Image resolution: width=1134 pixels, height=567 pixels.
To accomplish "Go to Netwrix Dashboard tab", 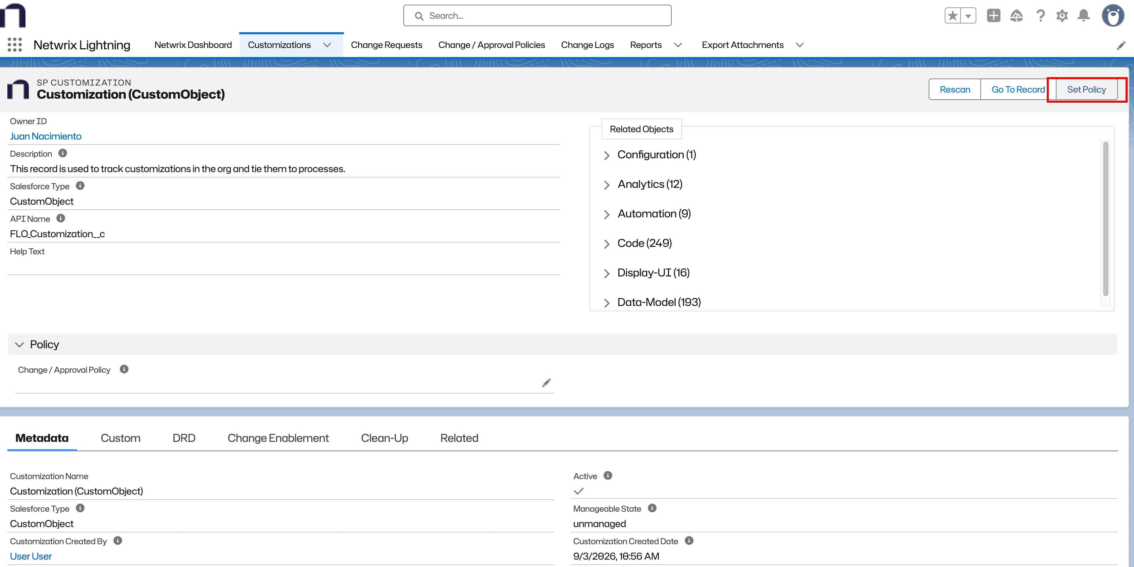I will (193, 45).
